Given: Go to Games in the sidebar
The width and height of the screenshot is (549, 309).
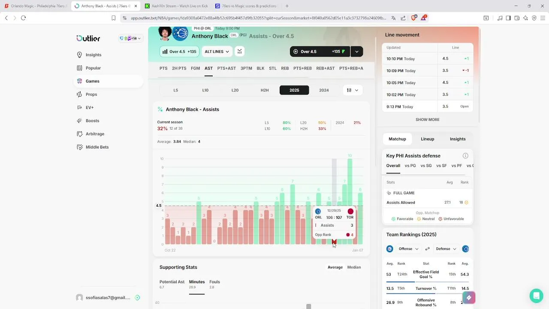Looking at the screenshot, I should click(x=108, y=81).
